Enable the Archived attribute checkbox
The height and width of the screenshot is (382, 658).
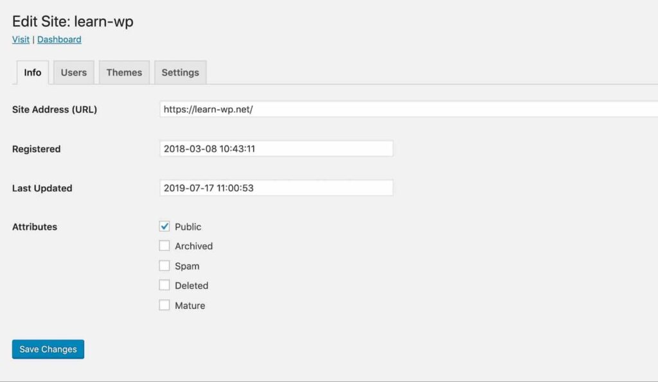tap(164, 246)
